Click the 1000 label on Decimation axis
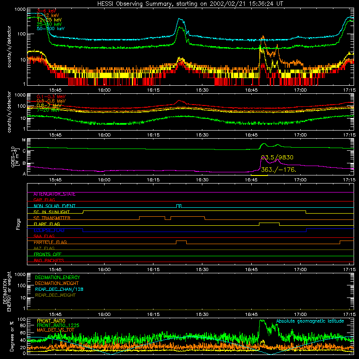Viewport: 359px width, 359px height. (20, 274)
